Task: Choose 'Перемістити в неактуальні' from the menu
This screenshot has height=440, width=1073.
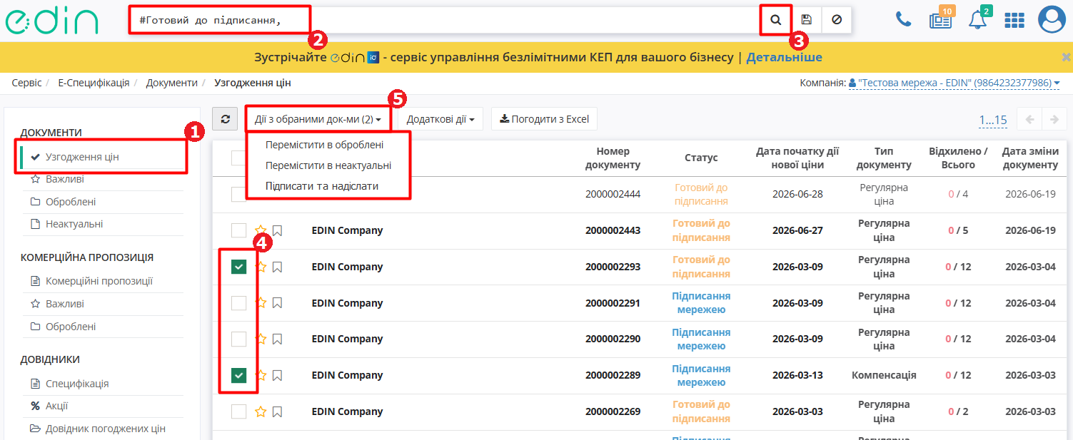Action: (328, 165)
